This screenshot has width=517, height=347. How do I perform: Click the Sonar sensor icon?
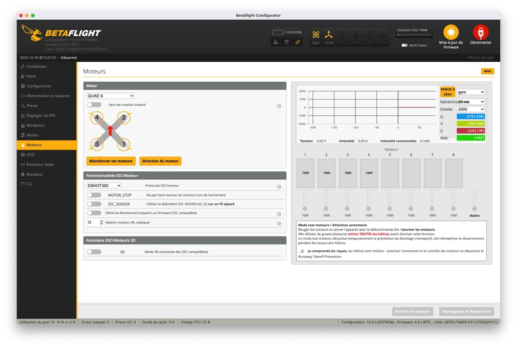coord(382,37)
